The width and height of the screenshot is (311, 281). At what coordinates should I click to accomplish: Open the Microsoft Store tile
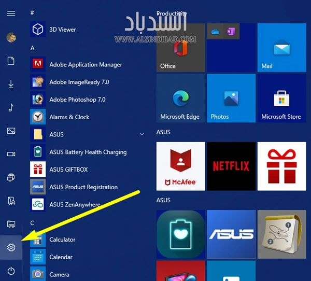(281, 99)
